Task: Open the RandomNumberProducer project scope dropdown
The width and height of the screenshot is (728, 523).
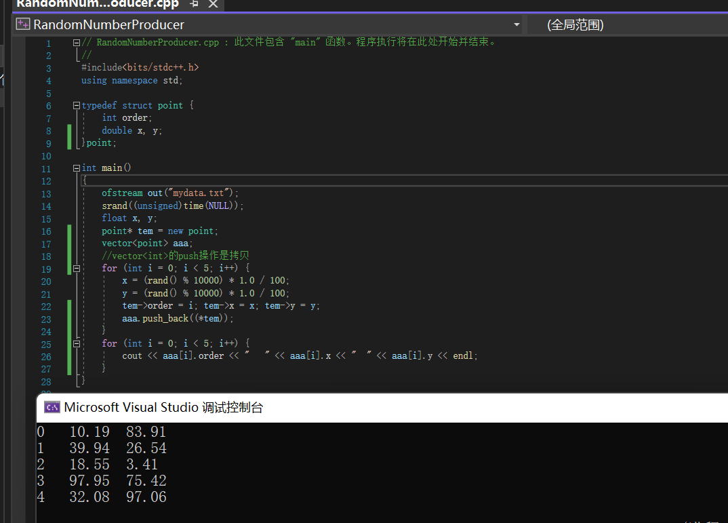Action: (517, 24)
